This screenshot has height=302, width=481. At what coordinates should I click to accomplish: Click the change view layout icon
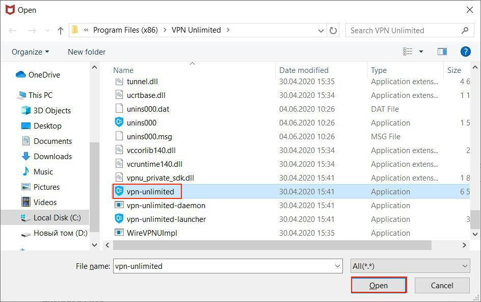[408, 52]
